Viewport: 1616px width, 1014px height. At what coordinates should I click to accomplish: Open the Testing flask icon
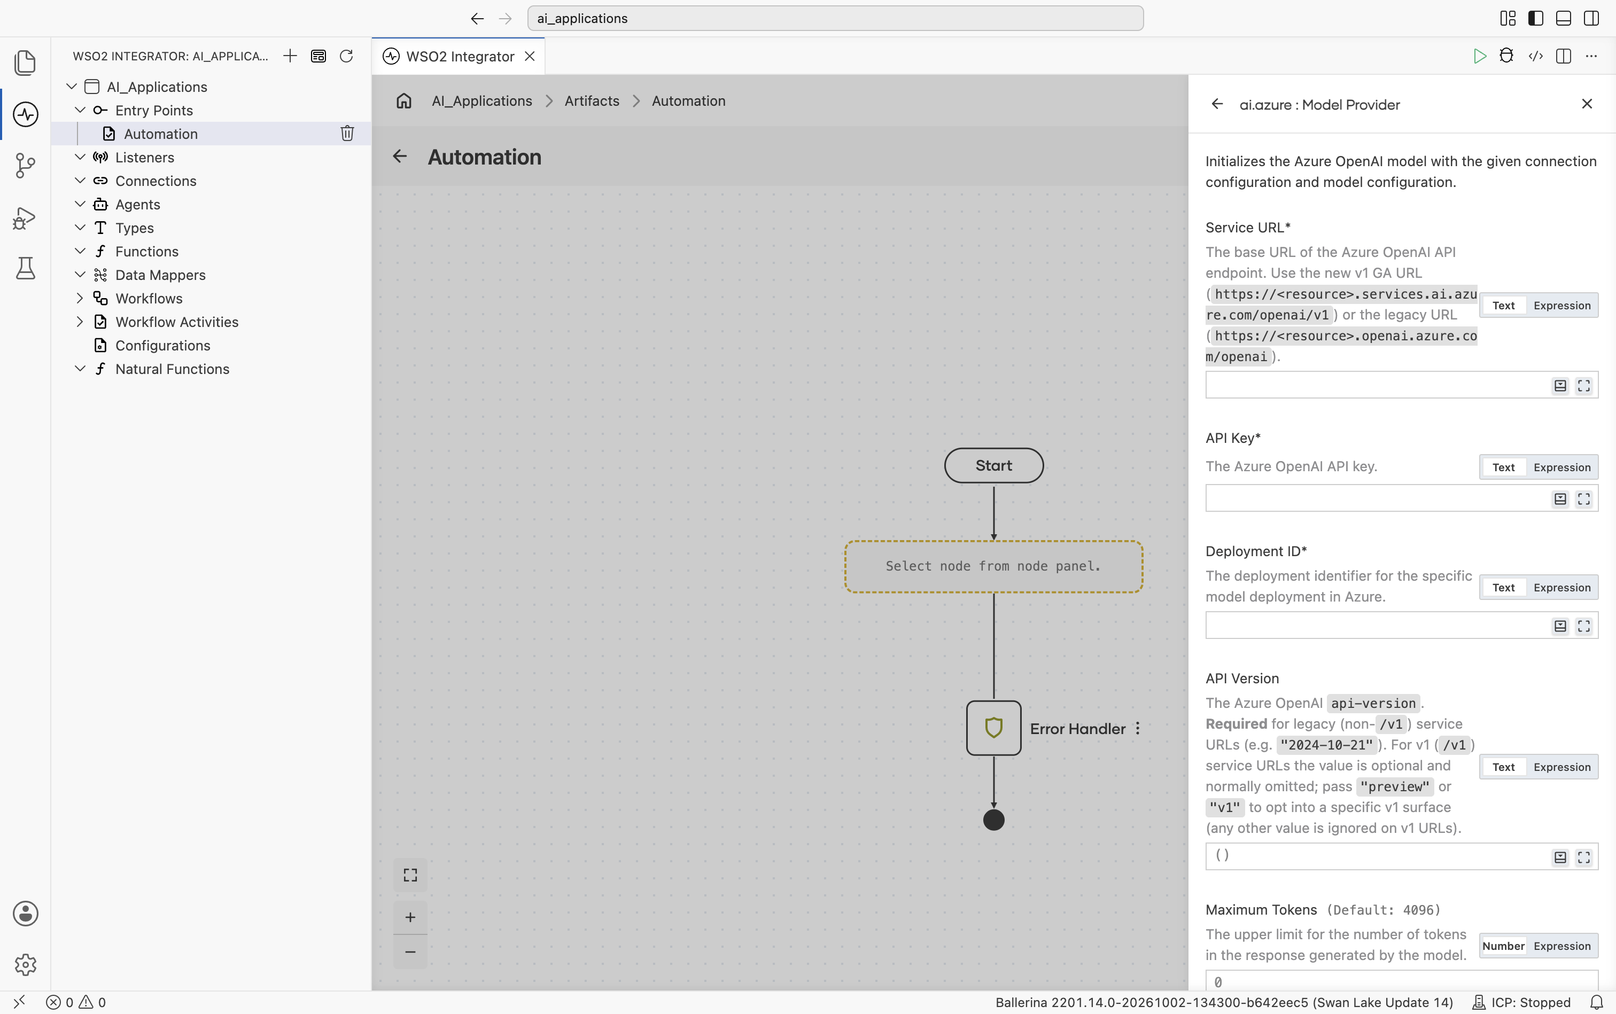tap(25, 268)
